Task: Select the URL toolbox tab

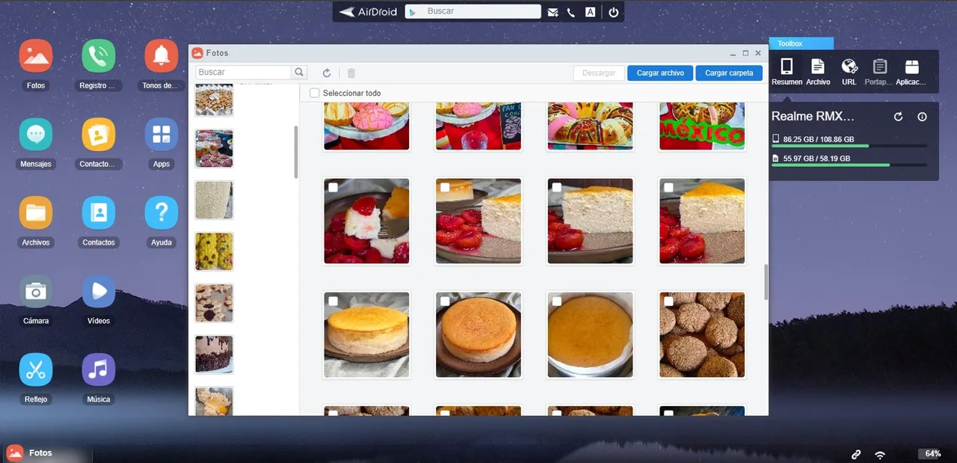Action: coord(849,72)
